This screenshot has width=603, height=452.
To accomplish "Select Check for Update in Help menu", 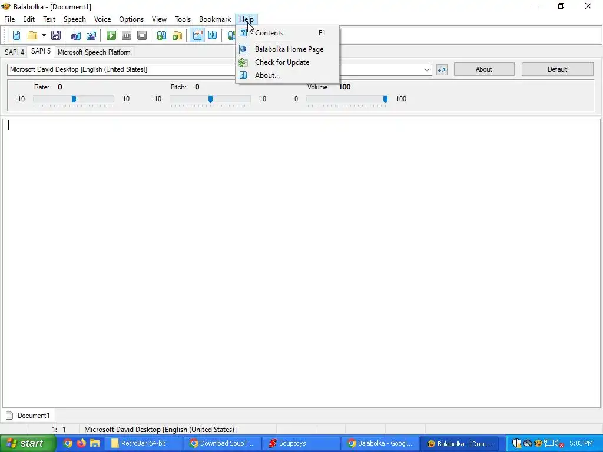I will [x=287, y=62].
